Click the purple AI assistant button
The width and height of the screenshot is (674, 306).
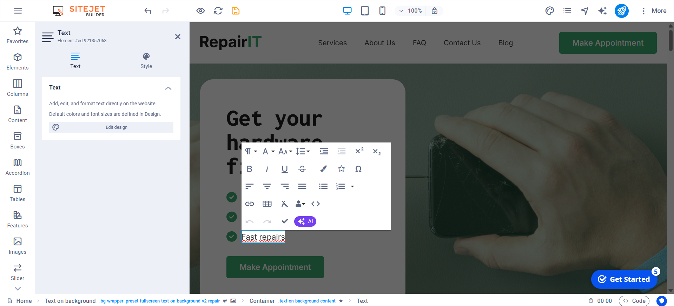coord(305,221)
